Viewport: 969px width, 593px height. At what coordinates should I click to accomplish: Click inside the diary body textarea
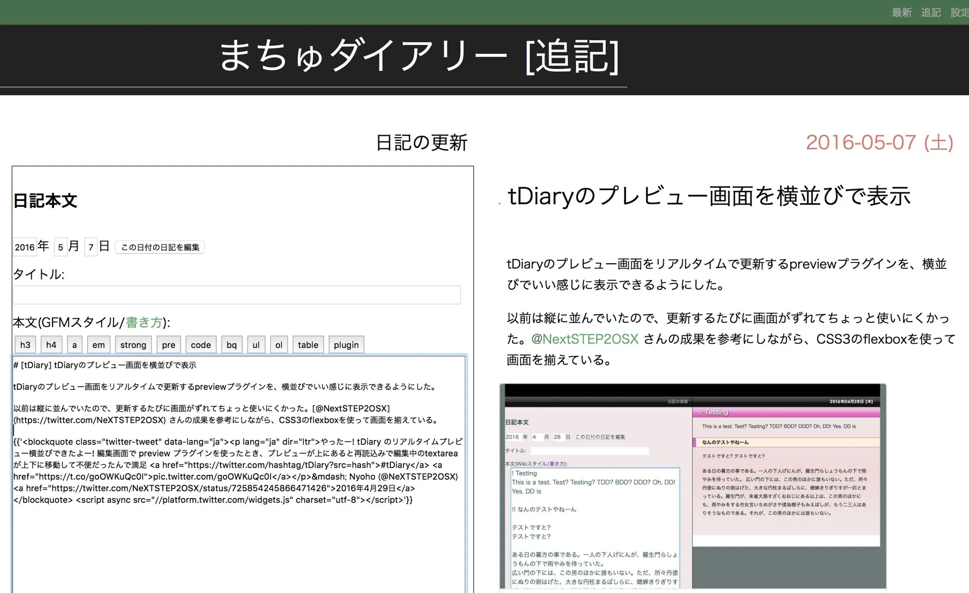pyautogui.click(x=239, y=474)
